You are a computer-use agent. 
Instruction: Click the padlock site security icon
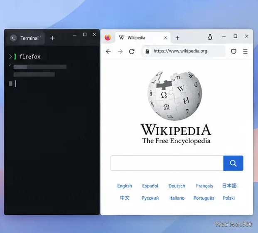click(147, 51)
